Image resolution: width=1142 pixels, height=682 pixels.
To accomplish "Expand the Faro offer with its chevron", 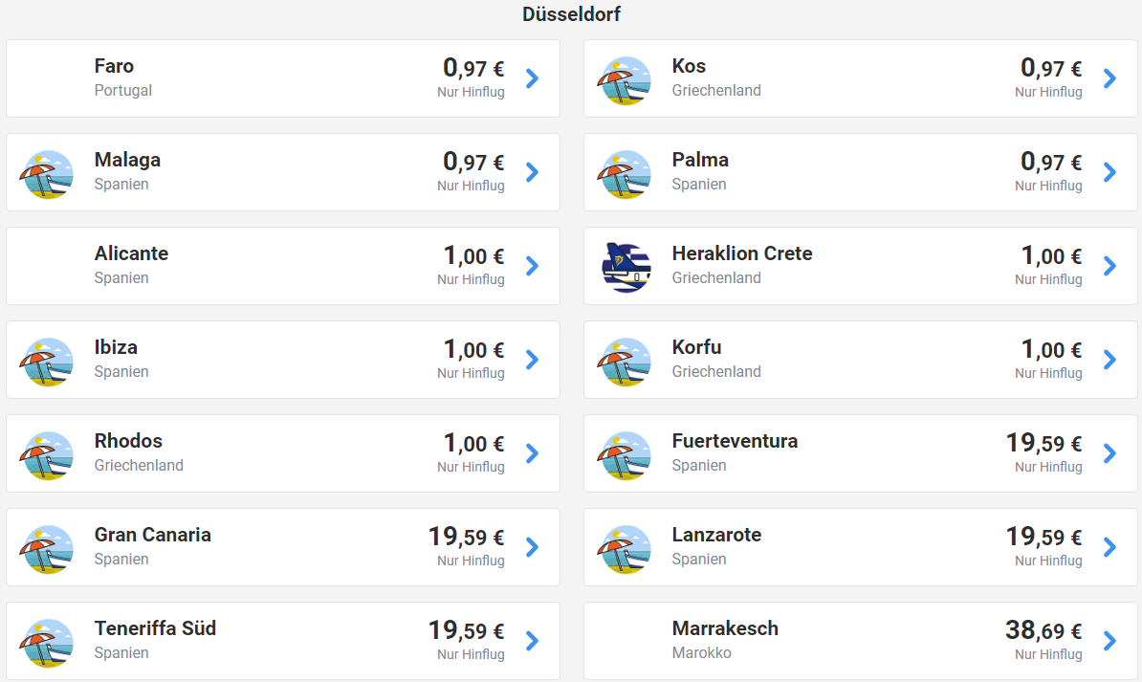I will 533,78.
